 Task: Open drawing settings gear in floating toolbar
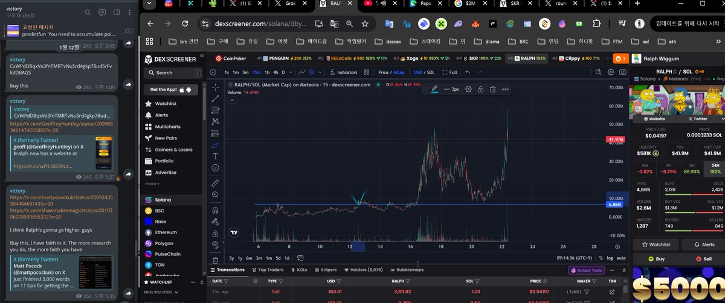[468, 89]
